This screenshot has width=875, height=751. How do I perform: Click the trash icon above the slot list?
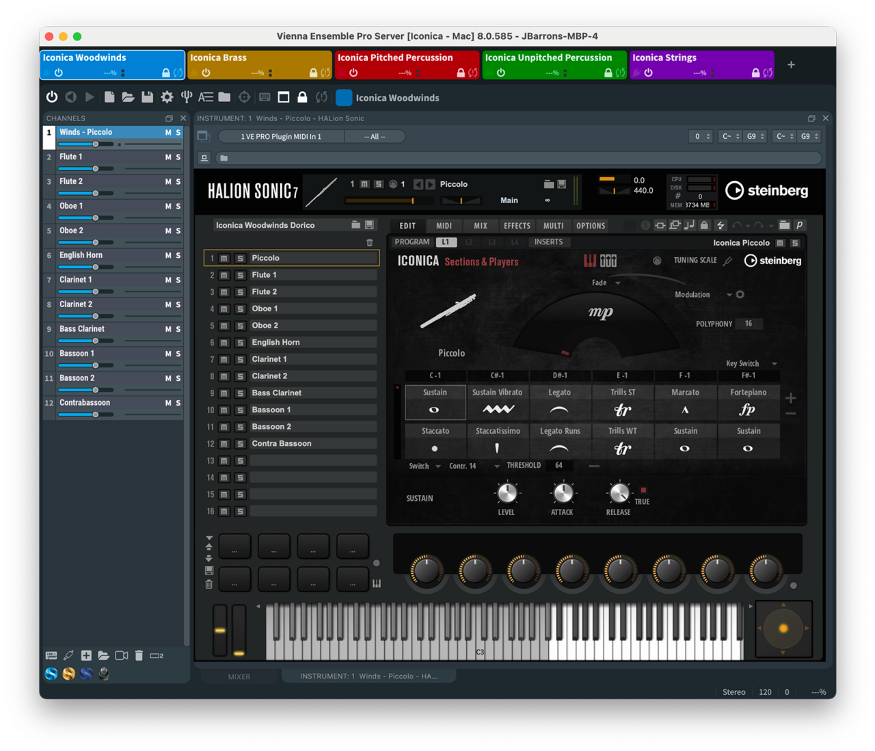pyautogui.click(x=370, y=242)
